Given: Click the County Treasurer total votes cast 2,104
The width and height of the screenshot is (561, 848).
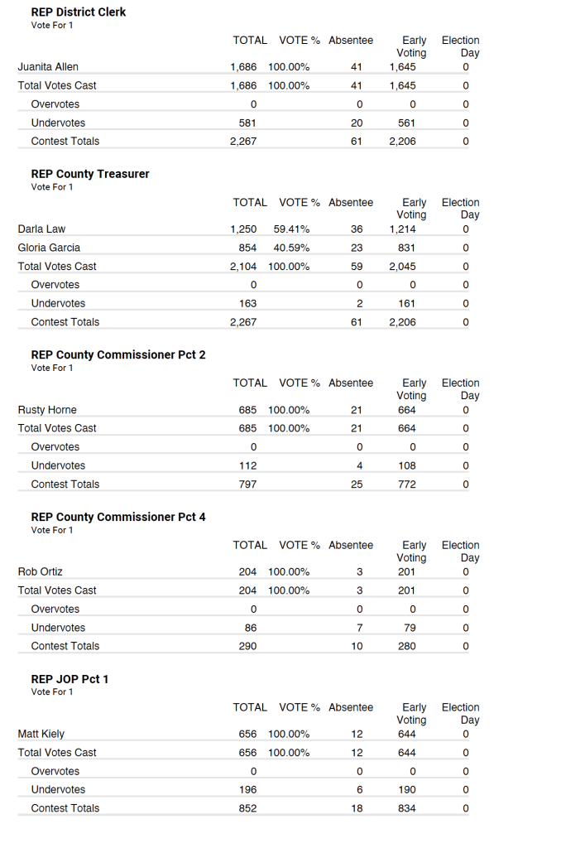Looking at the screenshot, I should pyautogui.click(x=243, y=267).
